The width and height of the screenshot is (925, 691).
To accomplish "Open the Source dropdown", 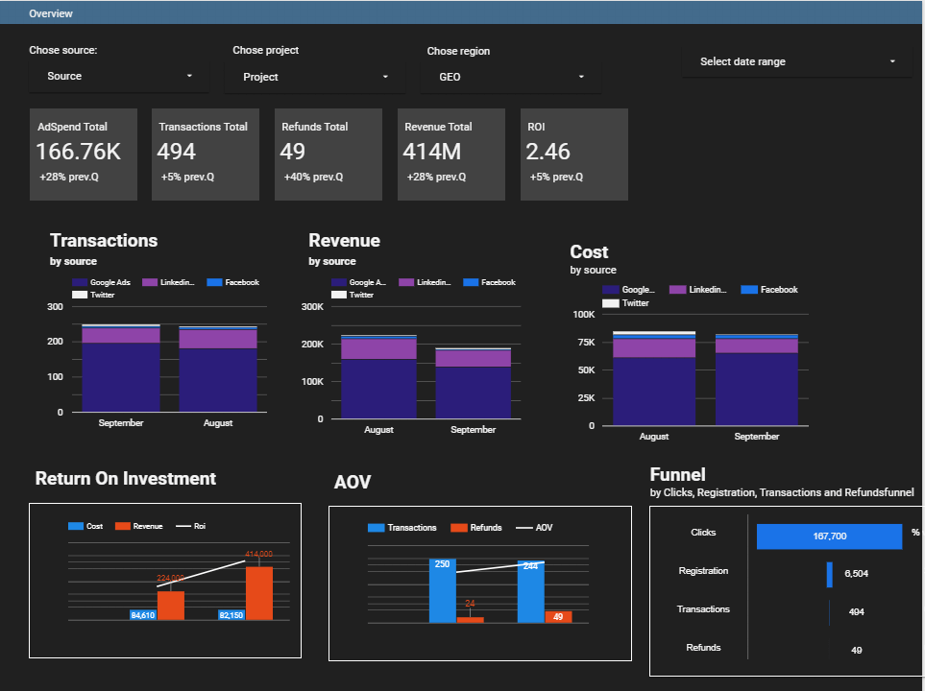I will pos(115,76).
